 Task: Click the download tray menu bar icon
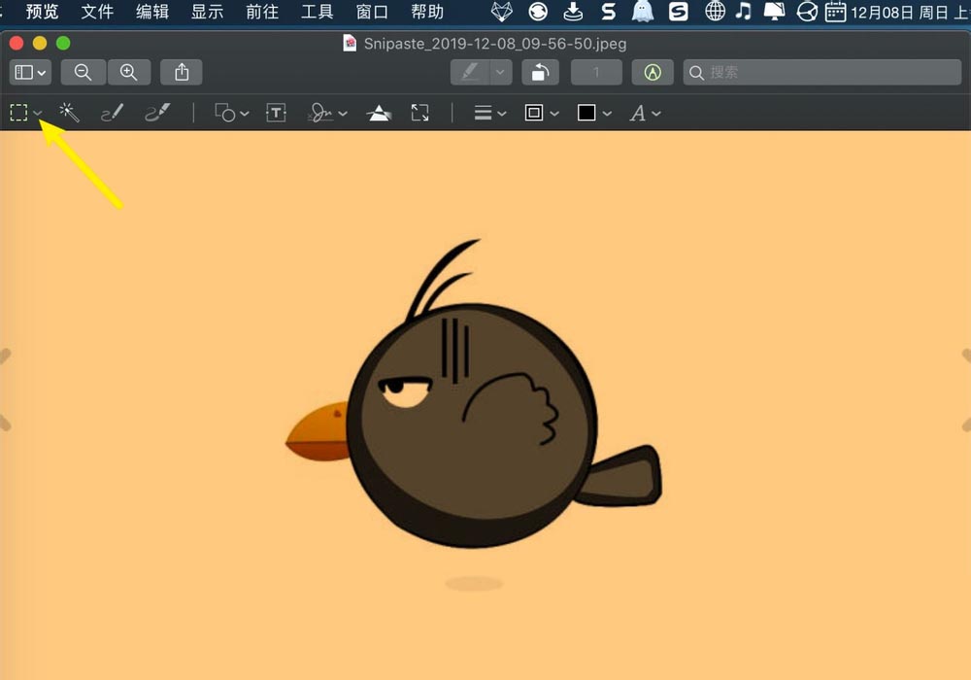click(574, 11)
